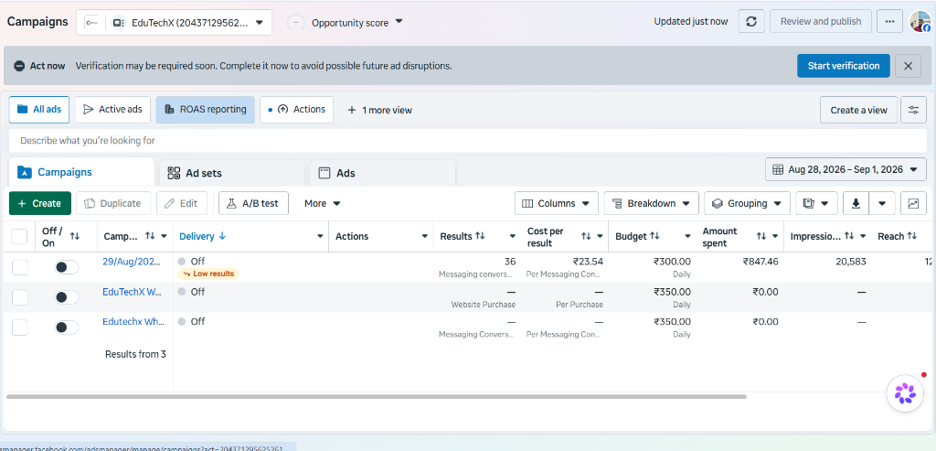Click the Duplicate button
Image resolution: width=936 pixels, height=451 pixels.
(x=113, y=203)
